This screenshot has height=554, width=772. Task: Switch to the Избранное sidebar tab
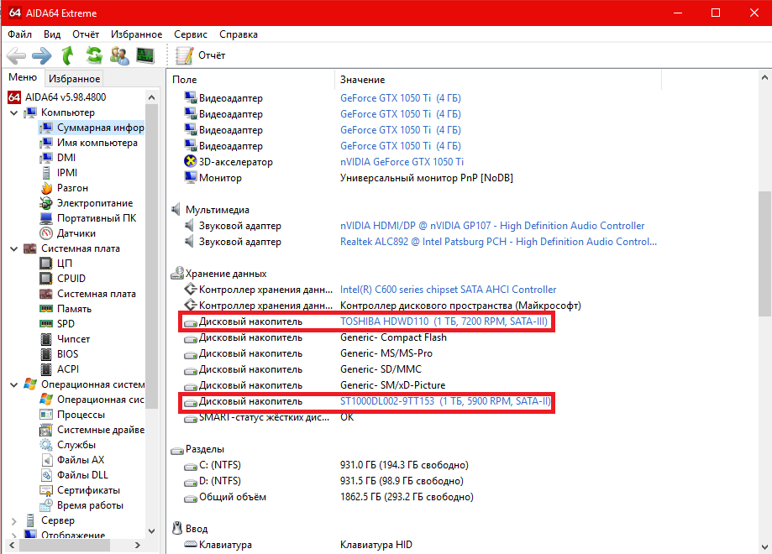(74, 79)
